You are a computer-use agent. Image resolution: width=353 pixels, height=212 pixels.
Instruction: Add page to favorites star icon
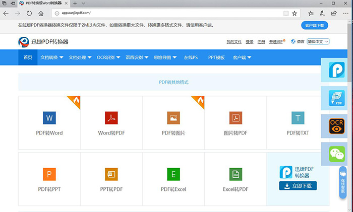(x=295, y=14)
